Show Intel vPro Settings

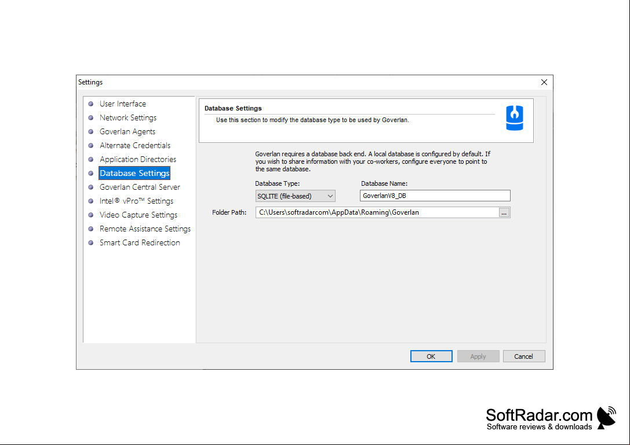[x=136, y=201]
